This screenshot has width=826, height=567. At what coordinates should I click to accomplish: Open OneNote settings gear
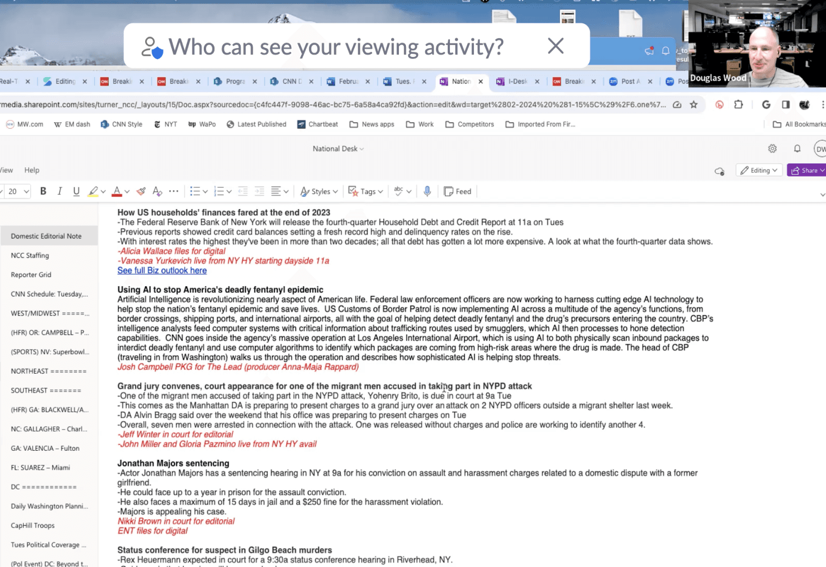(x=772, y=148)
